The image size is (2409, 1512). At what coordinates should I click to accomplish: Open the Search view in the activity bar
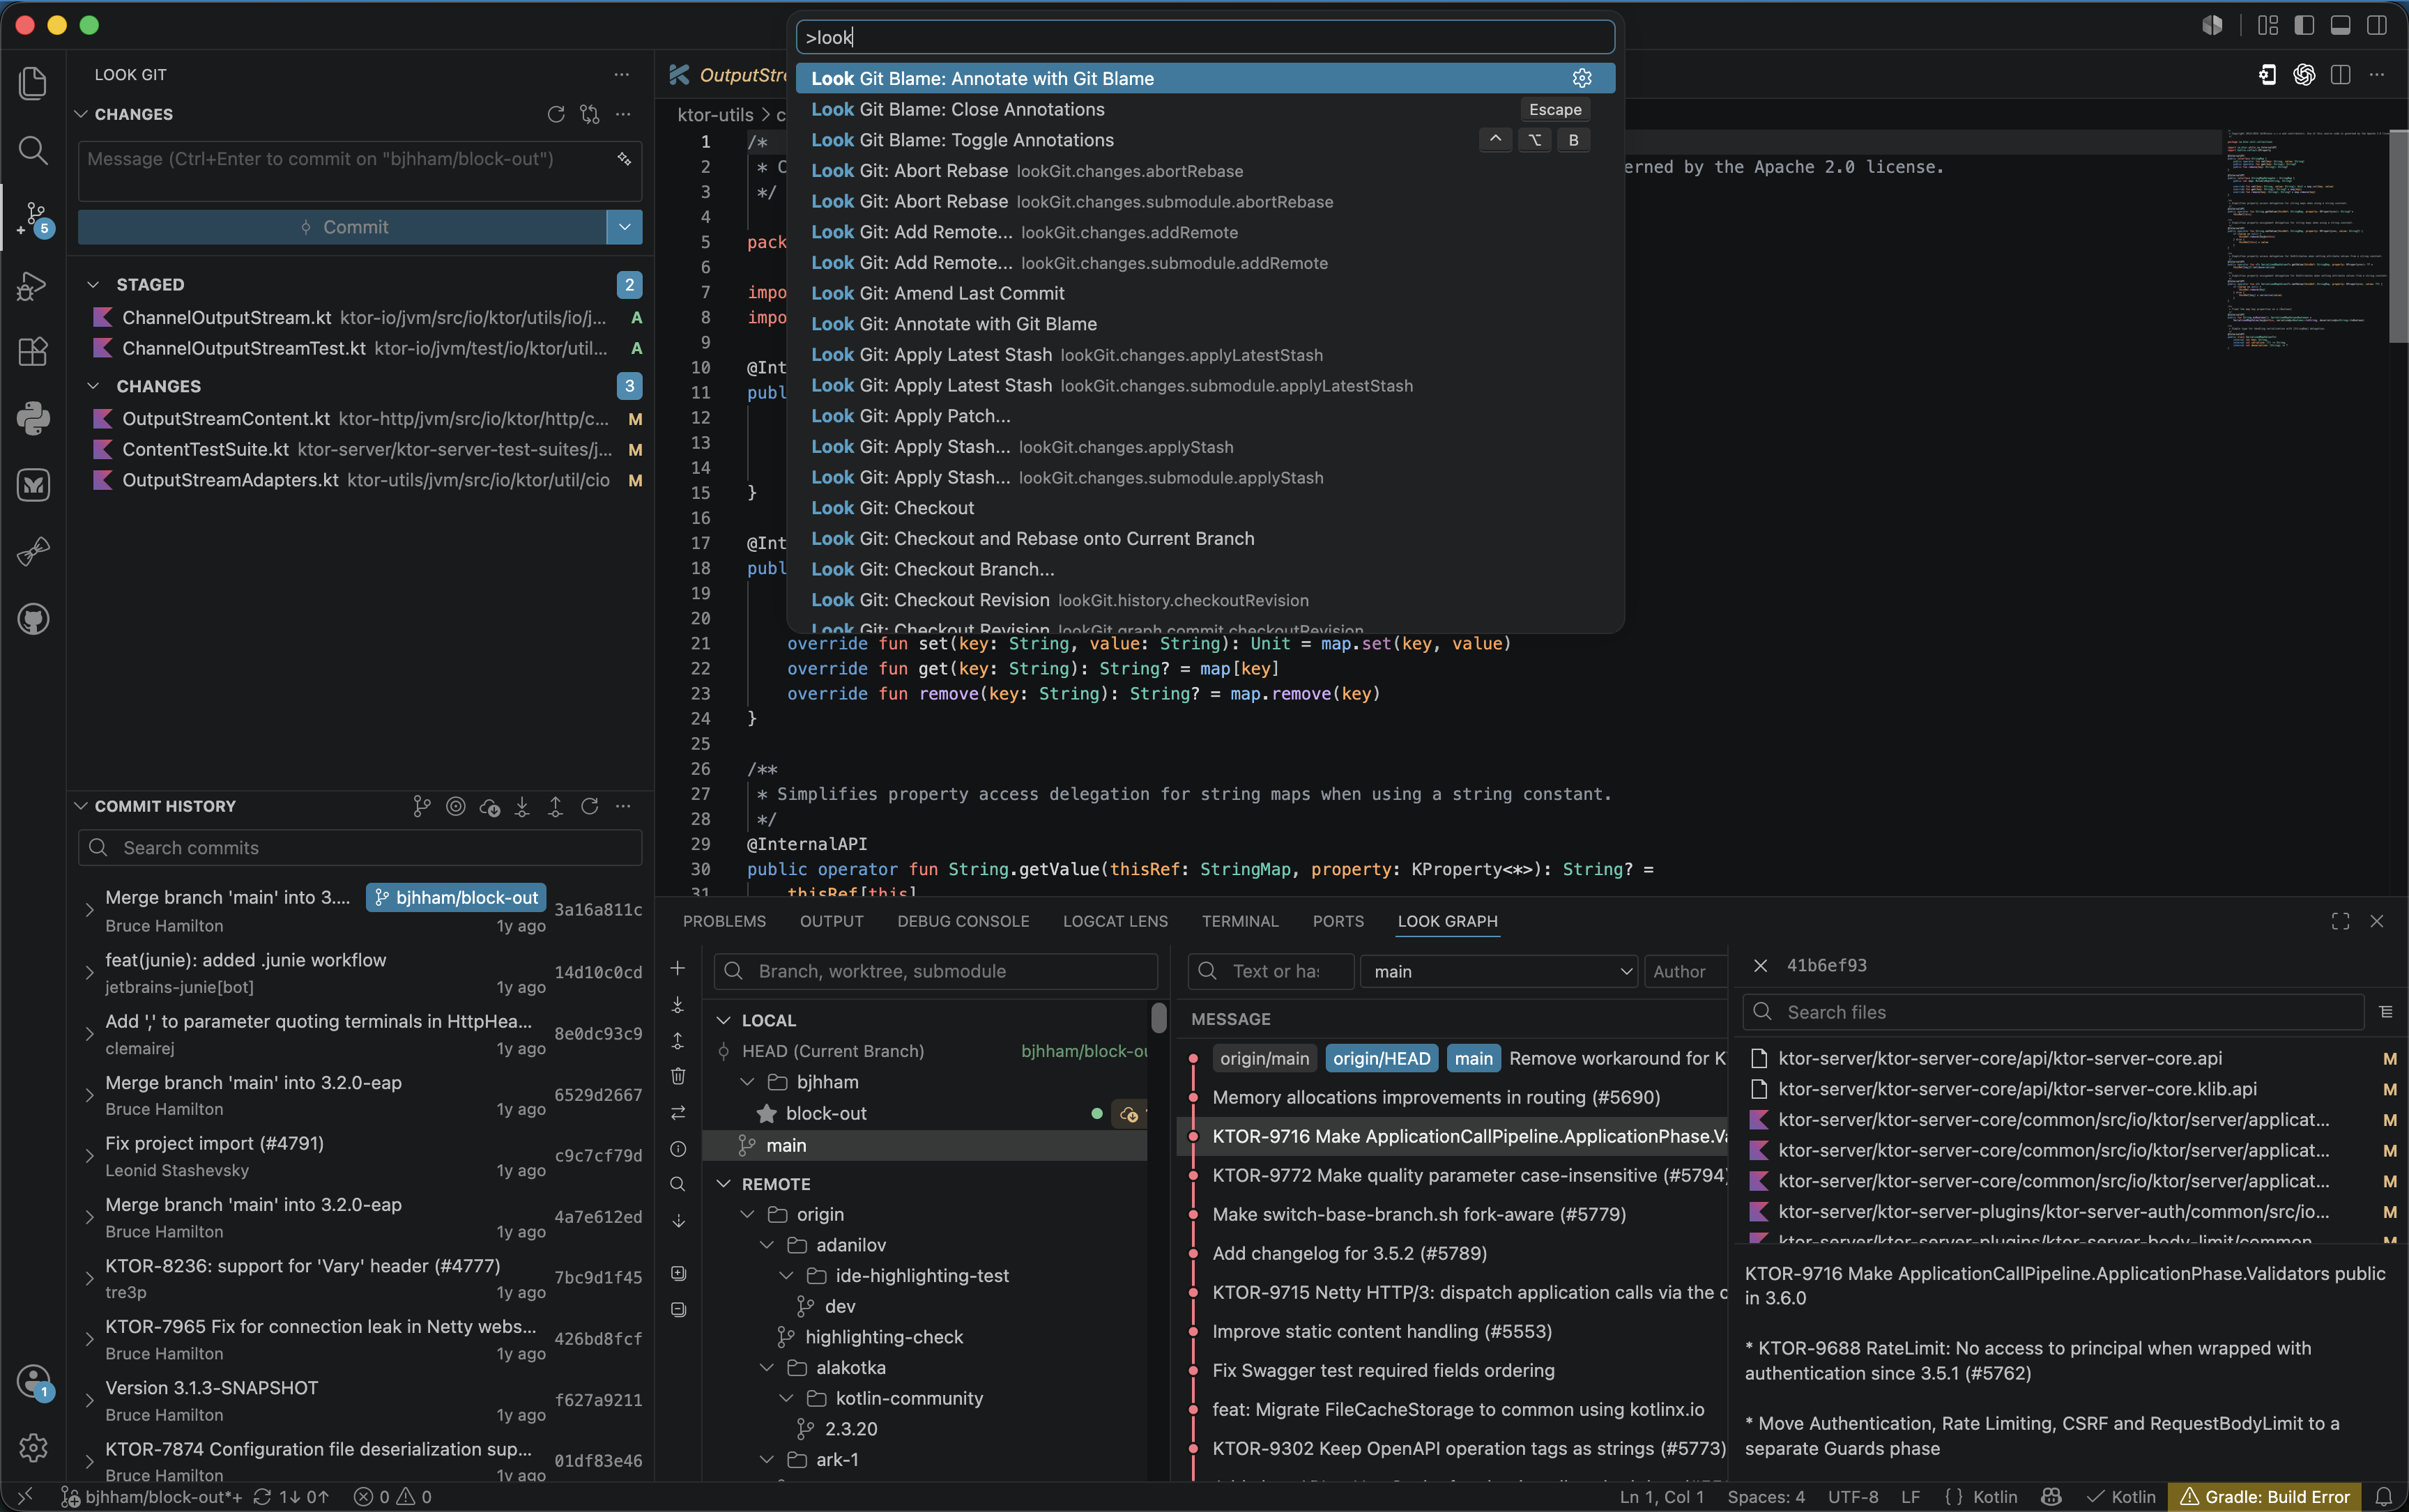click(x=33, y=151)
